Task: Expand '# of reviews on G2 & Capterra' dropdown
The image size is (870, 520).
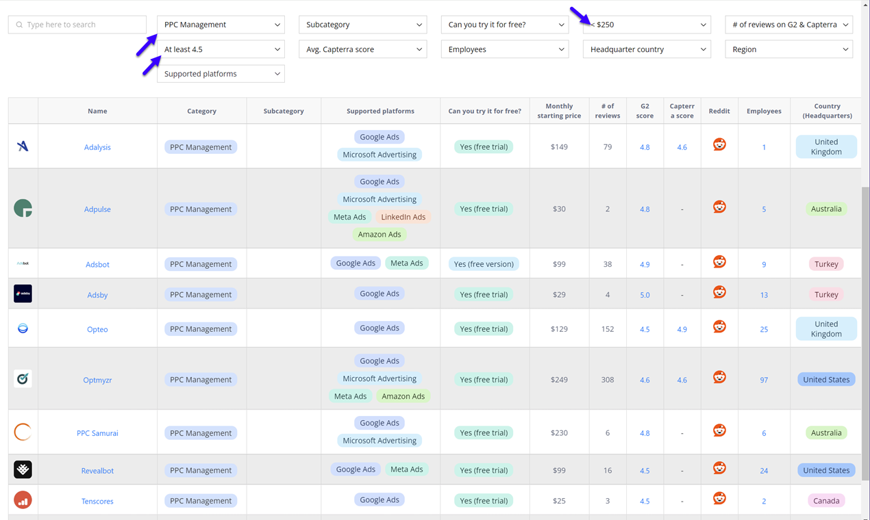Action: pyautogui.click(x=788, y=25)
